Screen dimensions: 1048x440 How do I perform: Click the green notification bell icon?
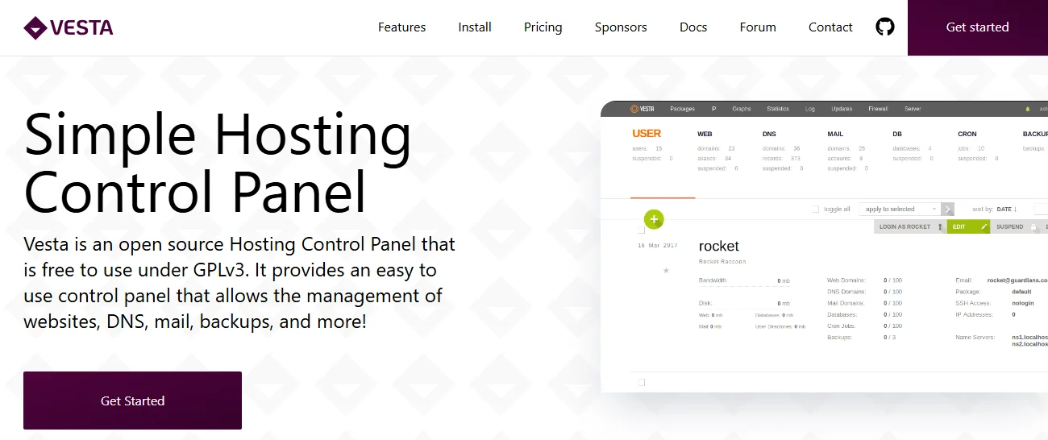click(1028, 109)
